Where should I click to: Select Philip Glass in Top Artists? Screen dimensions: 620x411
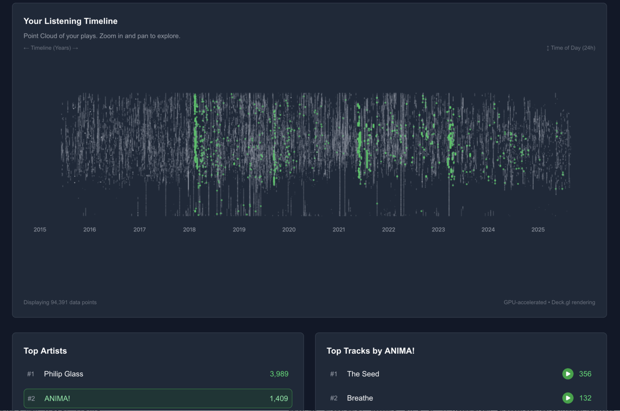[x=158, y=374]
